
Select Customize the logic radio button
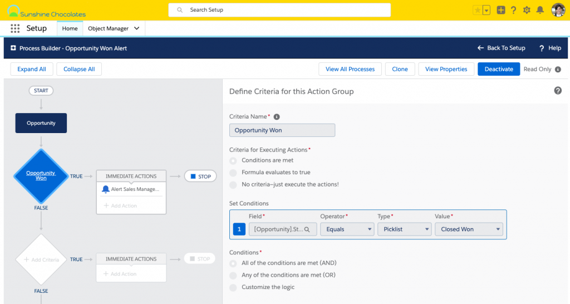(x=233, y=287)
